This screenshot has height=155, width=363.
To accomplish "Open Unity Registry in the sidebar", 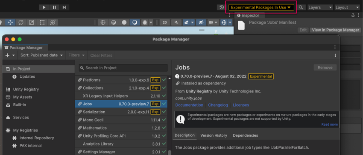I will (38, 89).
